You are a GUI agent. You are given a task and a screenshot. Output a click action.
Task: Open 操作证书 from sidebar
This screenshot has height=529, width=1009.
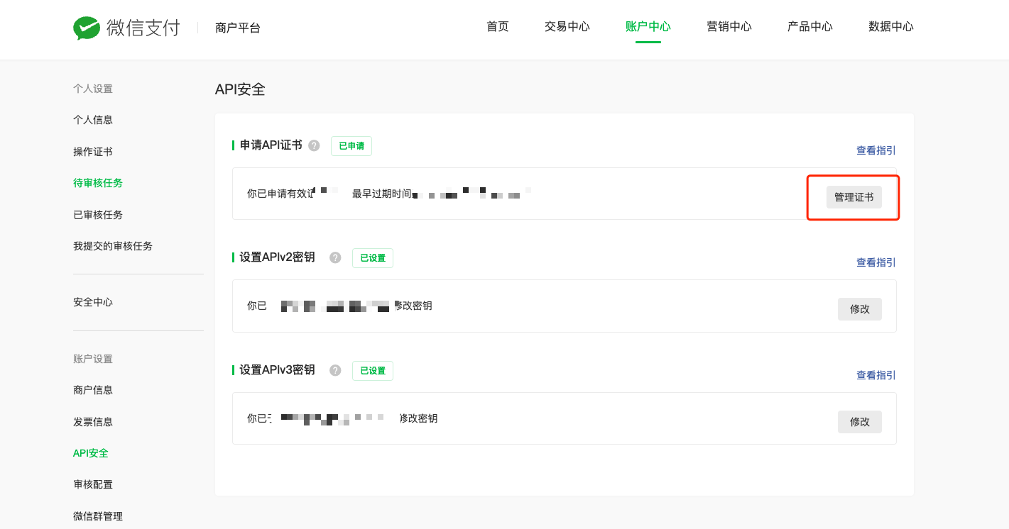(x=93, y=152)
